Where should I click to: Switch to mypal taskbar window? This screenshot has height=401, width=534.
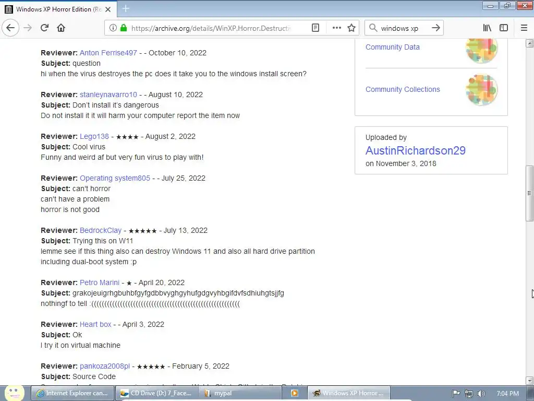240,393
